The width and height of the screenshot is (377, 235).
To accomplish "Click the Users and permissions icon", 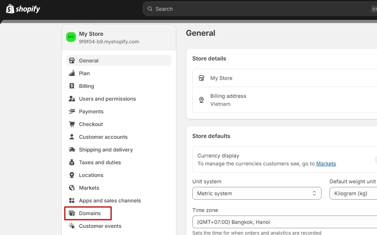I will [x=72, y=99].
